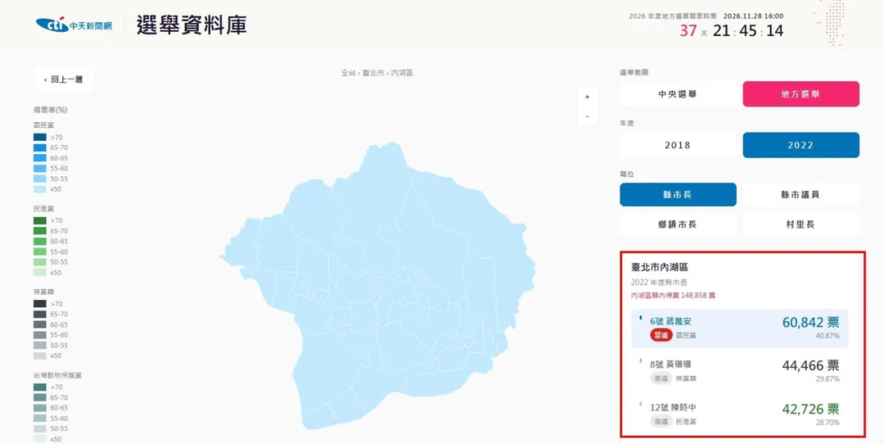Click 無黨籍 60-65 gray swatch
This screenshot has width=884, height=444.
[x=39, y=324]
